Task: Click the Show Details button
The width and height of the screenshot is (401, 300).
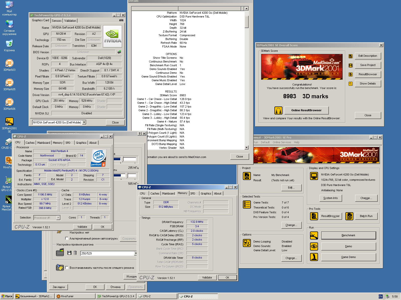Action: (368, 83)
